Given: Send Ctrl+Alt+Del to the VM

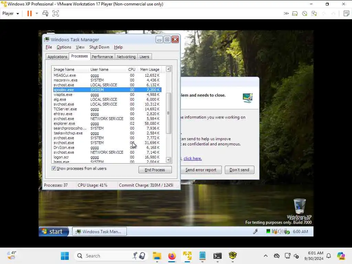Looking at the screenshot, I should tap(45, 13).
